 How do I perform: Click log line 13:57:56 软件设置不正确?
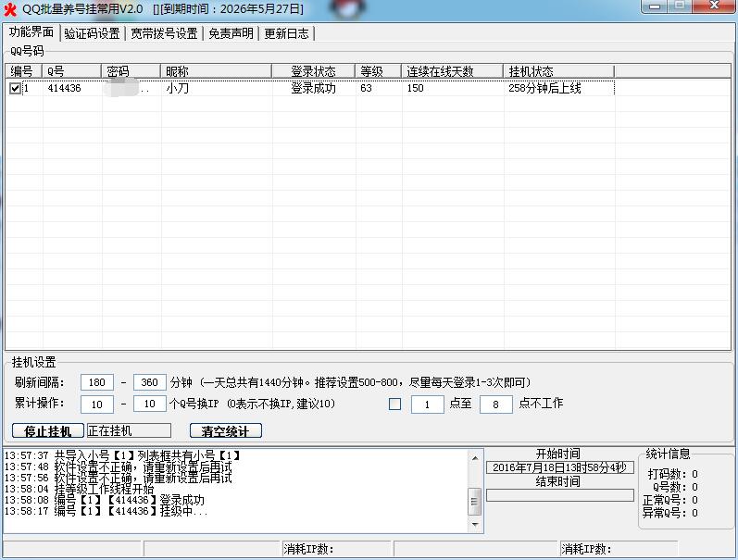[119, 479]
